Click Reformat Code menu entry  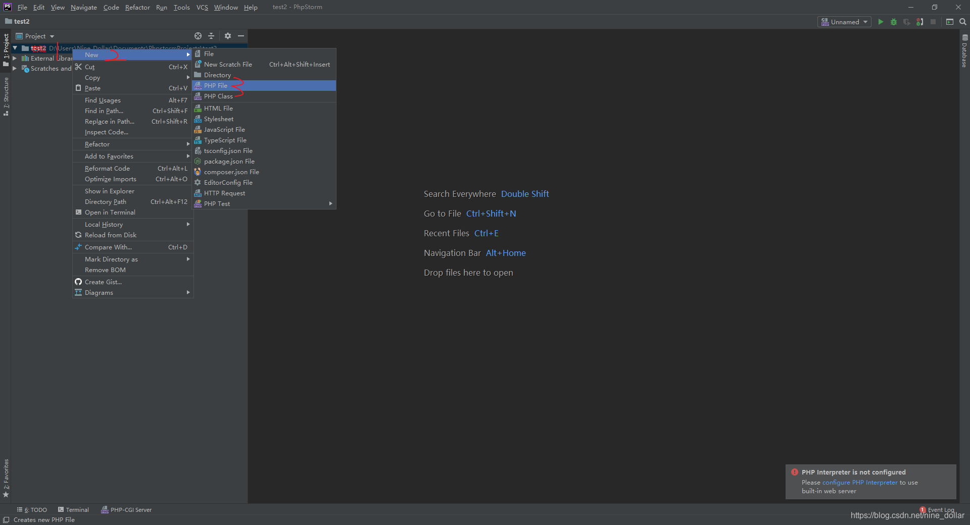[x=133, y=169]
